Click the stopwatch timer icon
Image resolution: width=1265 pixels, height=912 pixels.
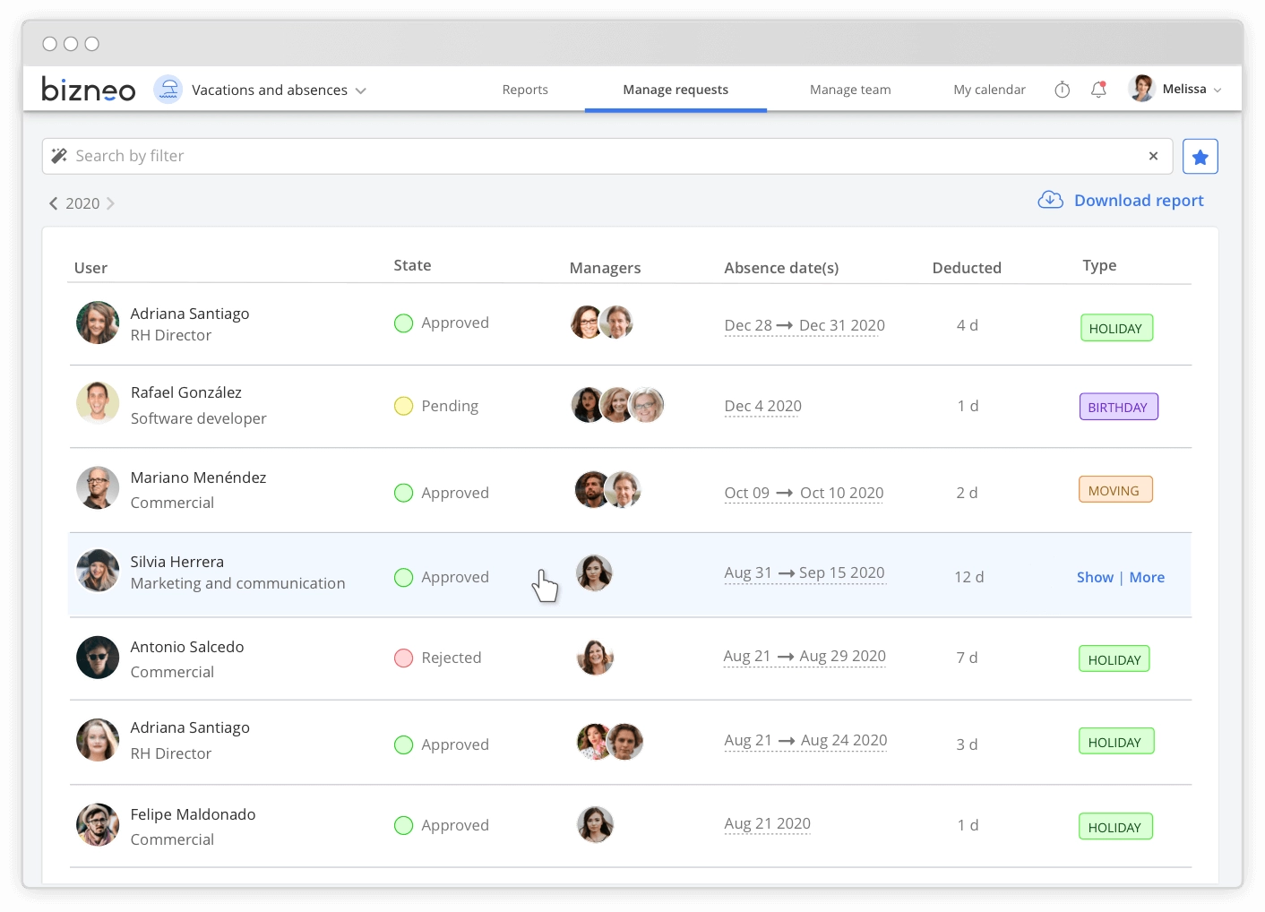pos(1063,90)
